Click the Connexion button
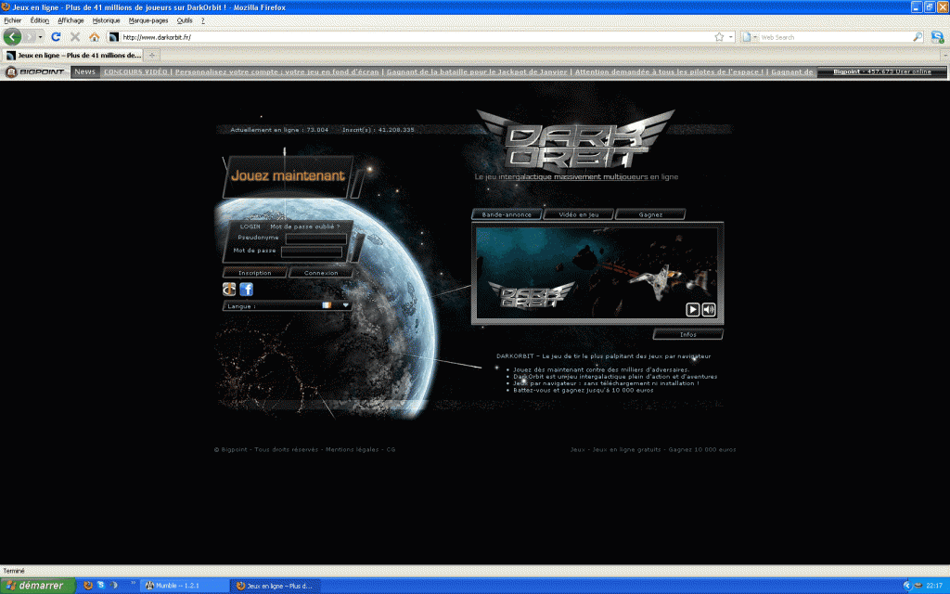Viewport: 950px width, 594px height. [x=321, y=273]
